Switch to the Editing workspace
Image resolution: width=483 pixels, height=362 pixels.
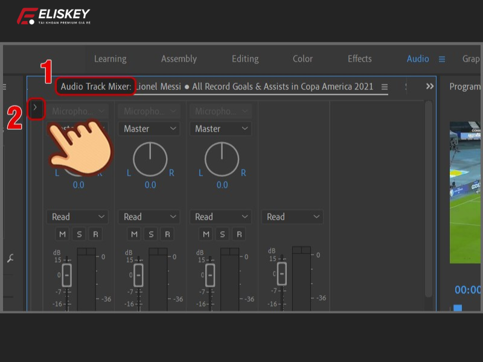point(245,59)
